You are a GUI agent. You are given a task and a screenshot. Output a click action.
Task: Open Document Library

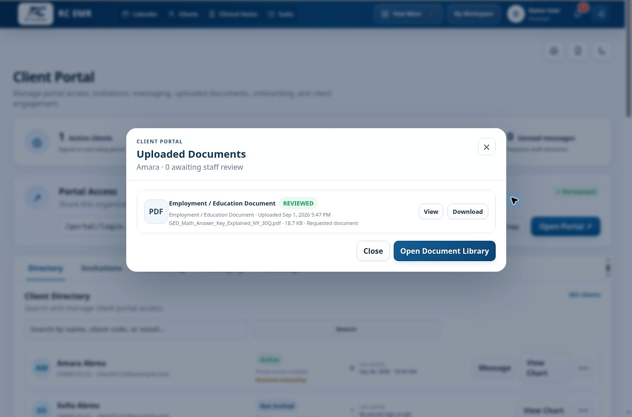445,251
